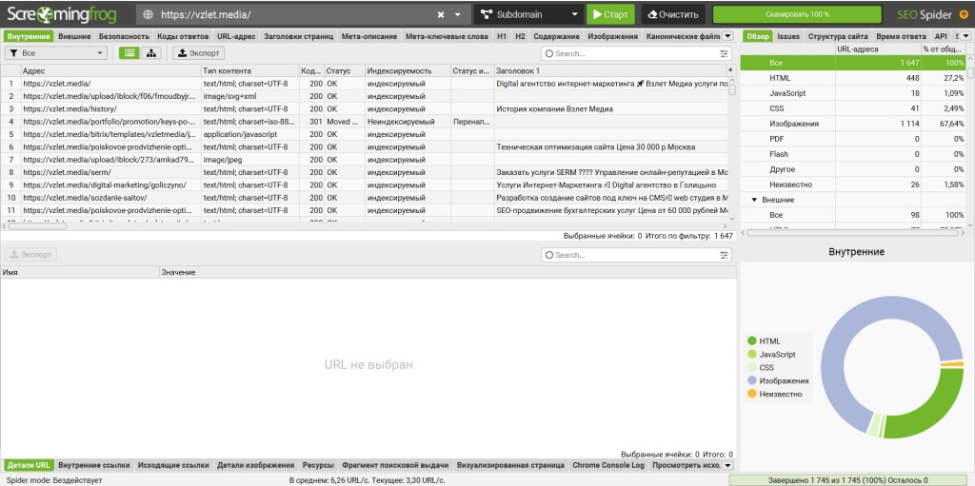Open the Chrome Console Log tab
Image resolution: width=975 pixels, height=486 pixels.
click(608, 465)
